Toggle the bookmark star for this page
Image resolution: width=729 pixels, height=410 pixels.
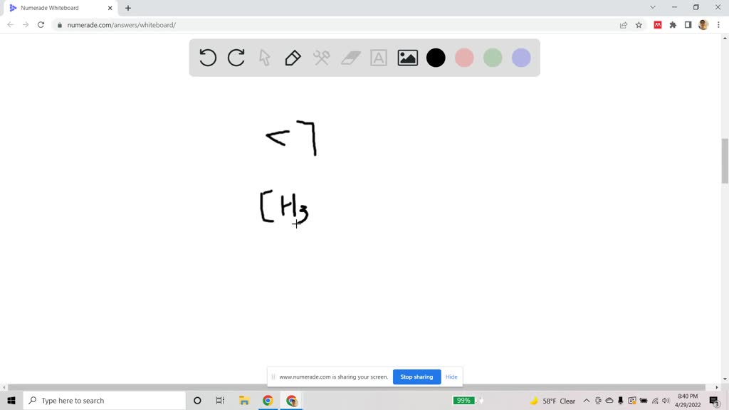639,24
